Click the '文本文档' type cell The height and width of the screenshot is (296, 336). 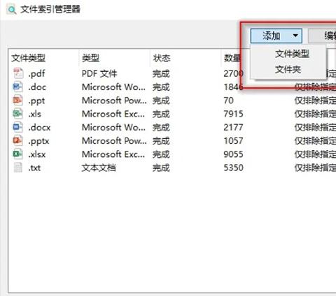[x=99, y=168]
